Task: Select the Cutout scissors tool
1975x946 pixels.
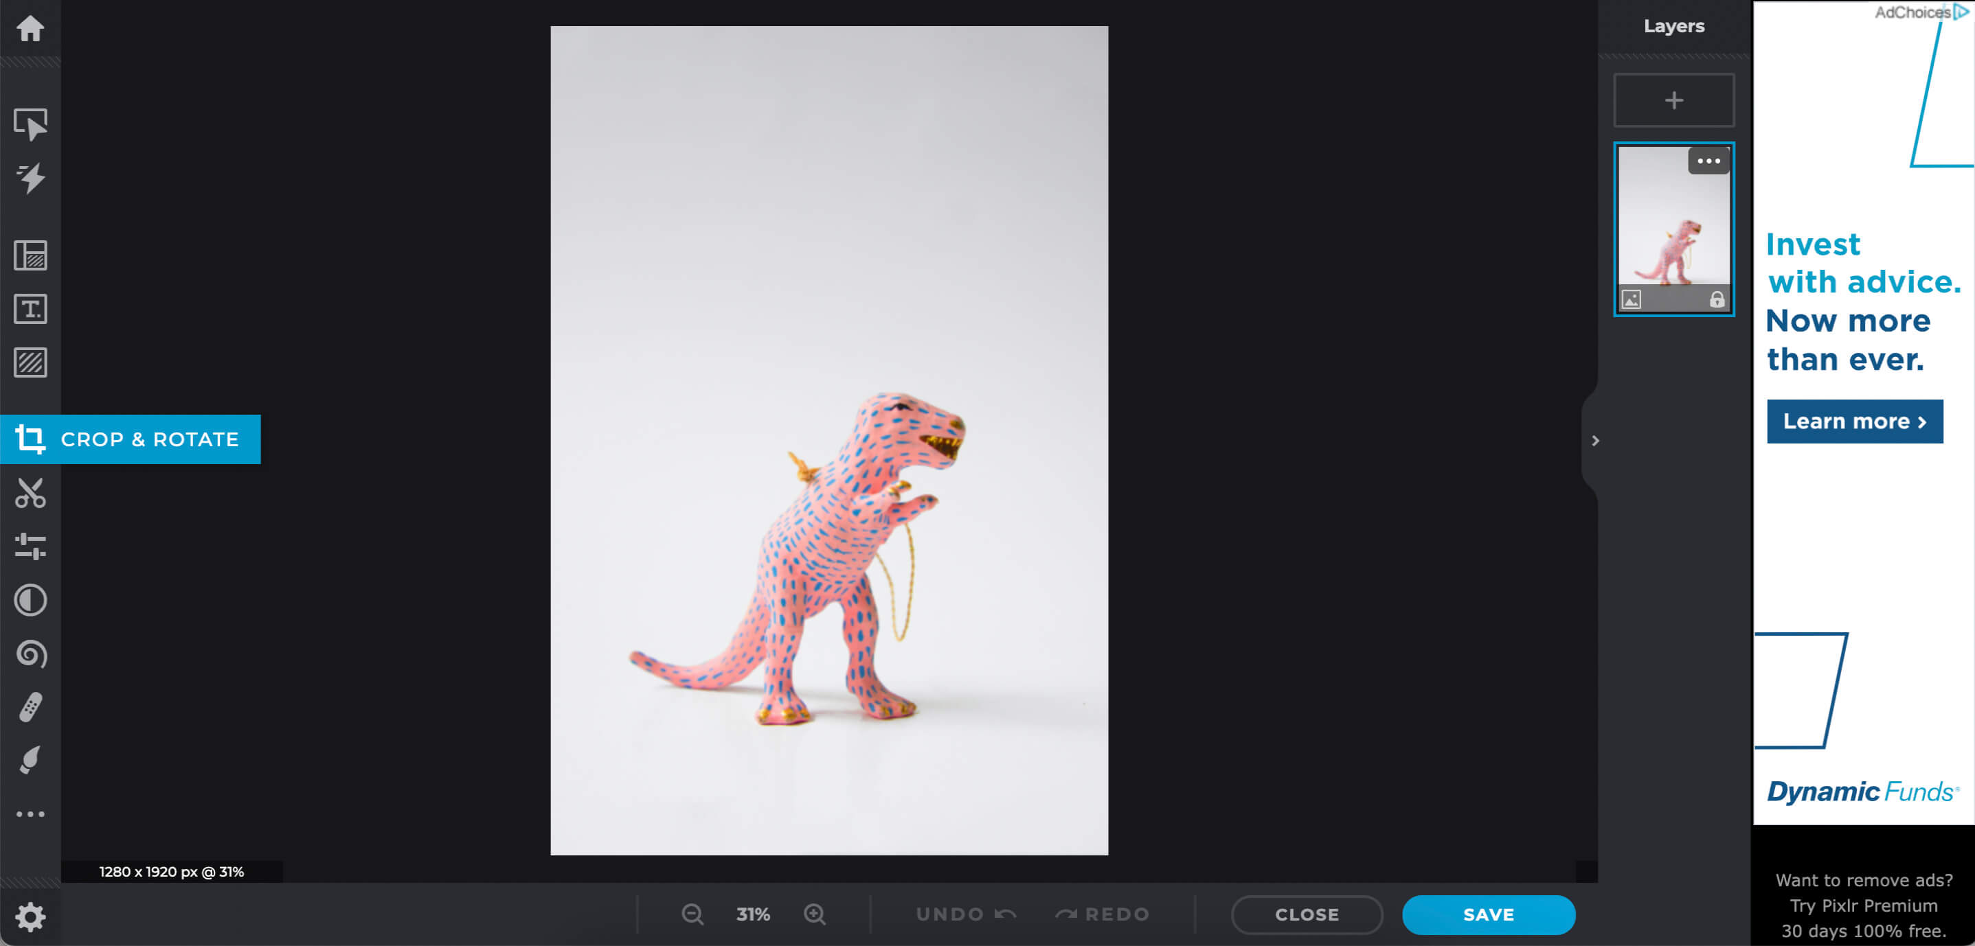Action: click(31, 494)
